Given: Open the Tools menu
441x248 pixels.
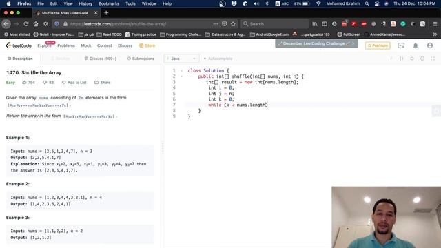Looking at the screenshot, I should (130, 3).
